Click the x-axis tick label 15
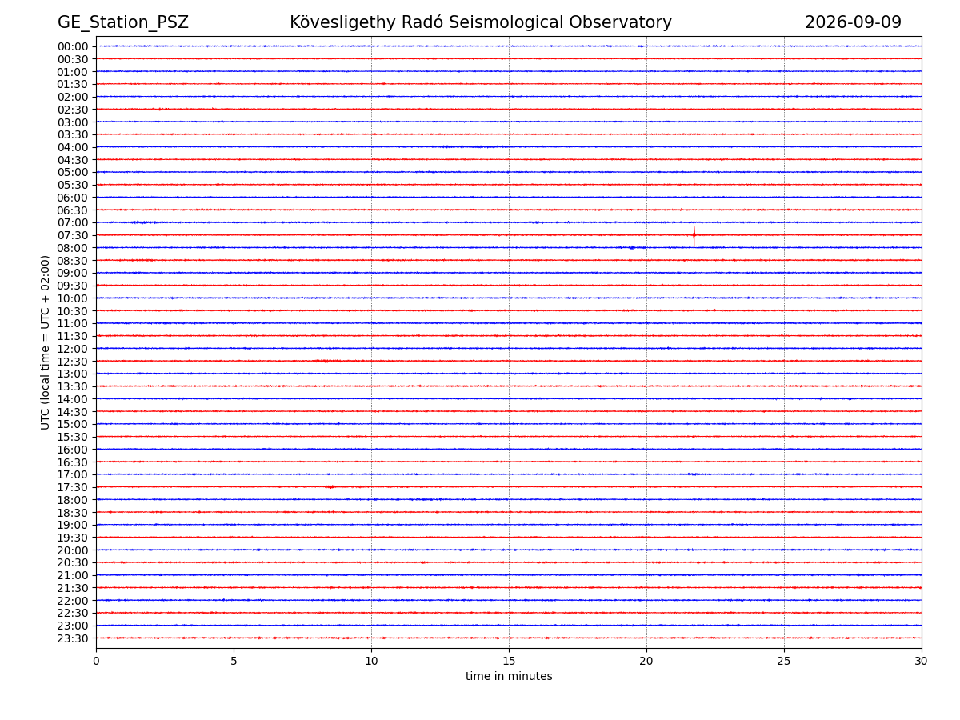 coord(509,662)
